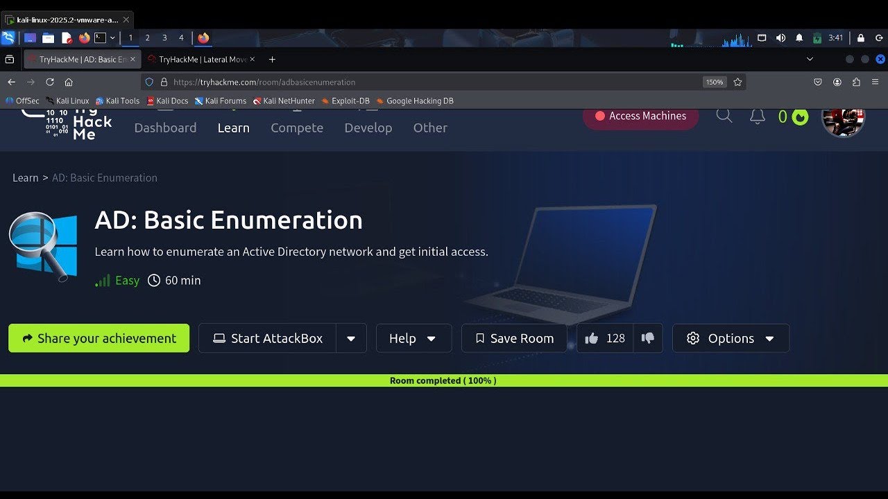Expand the list all tabs chevron
The width and height of the screenshot is (888, 499).
pos(810,60)
